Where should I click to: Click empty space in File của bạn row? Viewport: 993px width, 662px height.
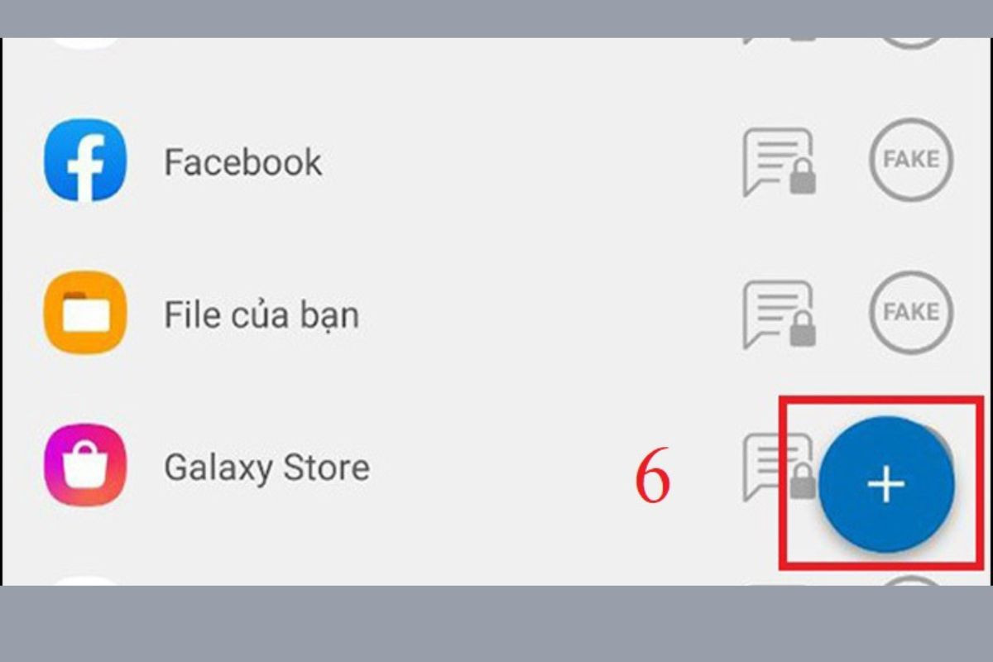click(546, 314)
